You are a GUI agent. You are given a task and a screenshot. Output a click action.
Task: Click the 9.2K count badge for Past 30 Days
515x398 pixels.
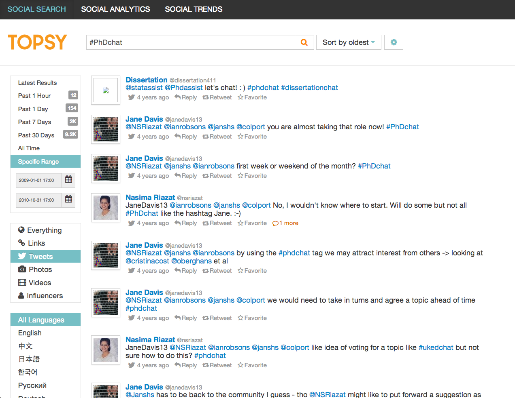(x=70, y=134)
